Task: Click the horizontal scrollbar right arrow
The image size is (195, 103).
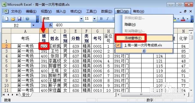Action: pyautogui.click(x=185, y=95)
